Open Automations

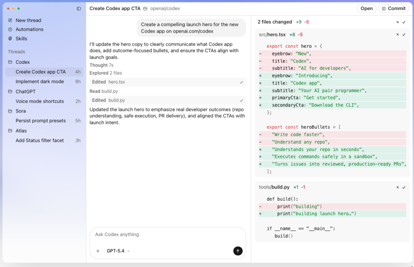click(29, 29)
